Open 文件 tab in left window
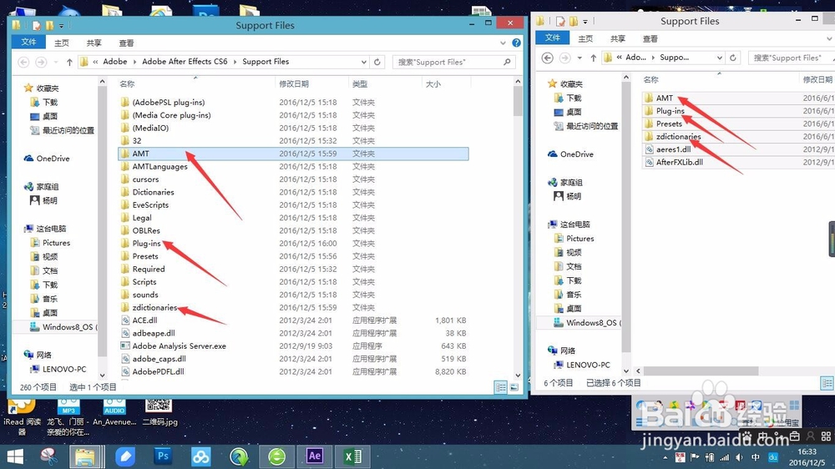 (x=28, y=43)
